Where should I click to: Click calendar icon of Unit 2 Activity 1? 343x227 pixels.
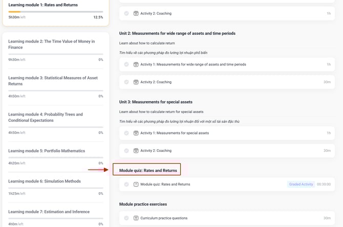click(136, 64)
